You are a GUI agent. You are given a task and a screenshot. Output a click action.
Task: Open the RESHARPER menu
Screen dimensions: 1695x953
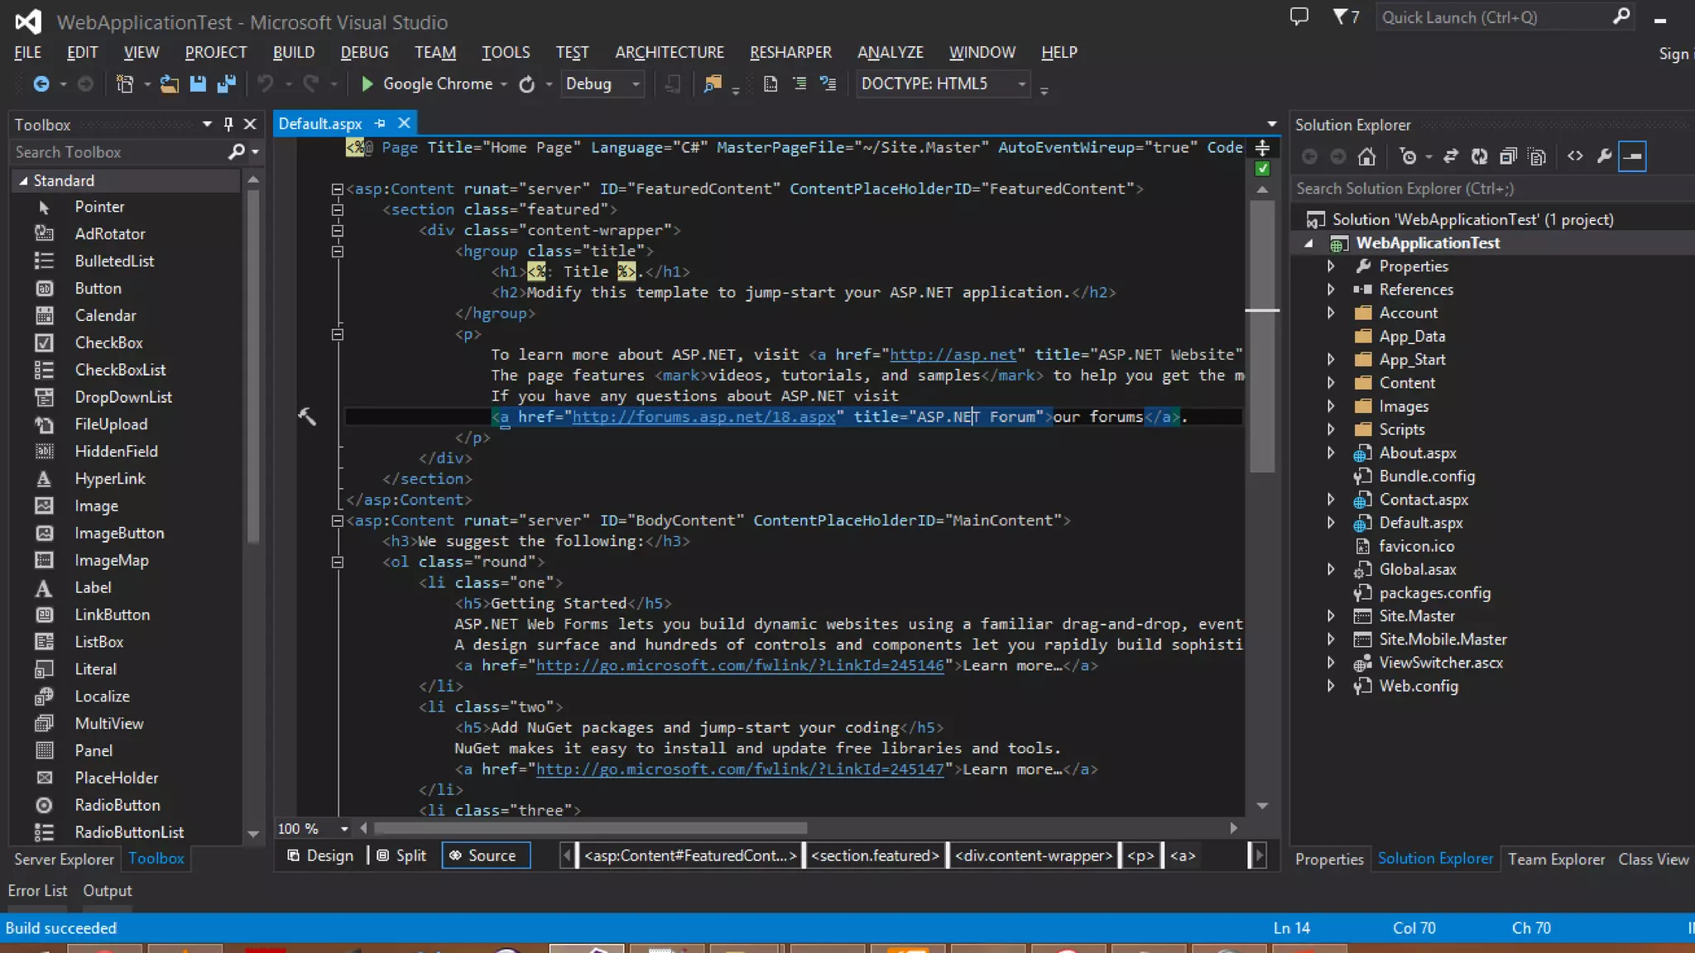790,52
